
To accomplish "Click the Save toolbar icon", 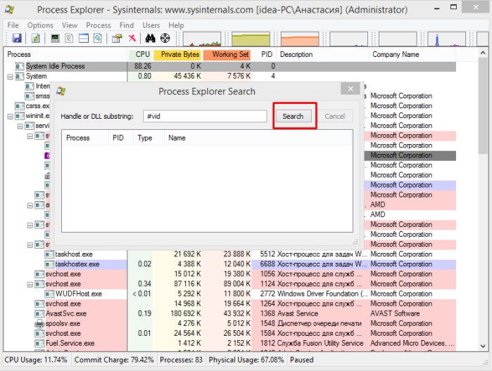I will pyautogui.click(x=17, y=38).
